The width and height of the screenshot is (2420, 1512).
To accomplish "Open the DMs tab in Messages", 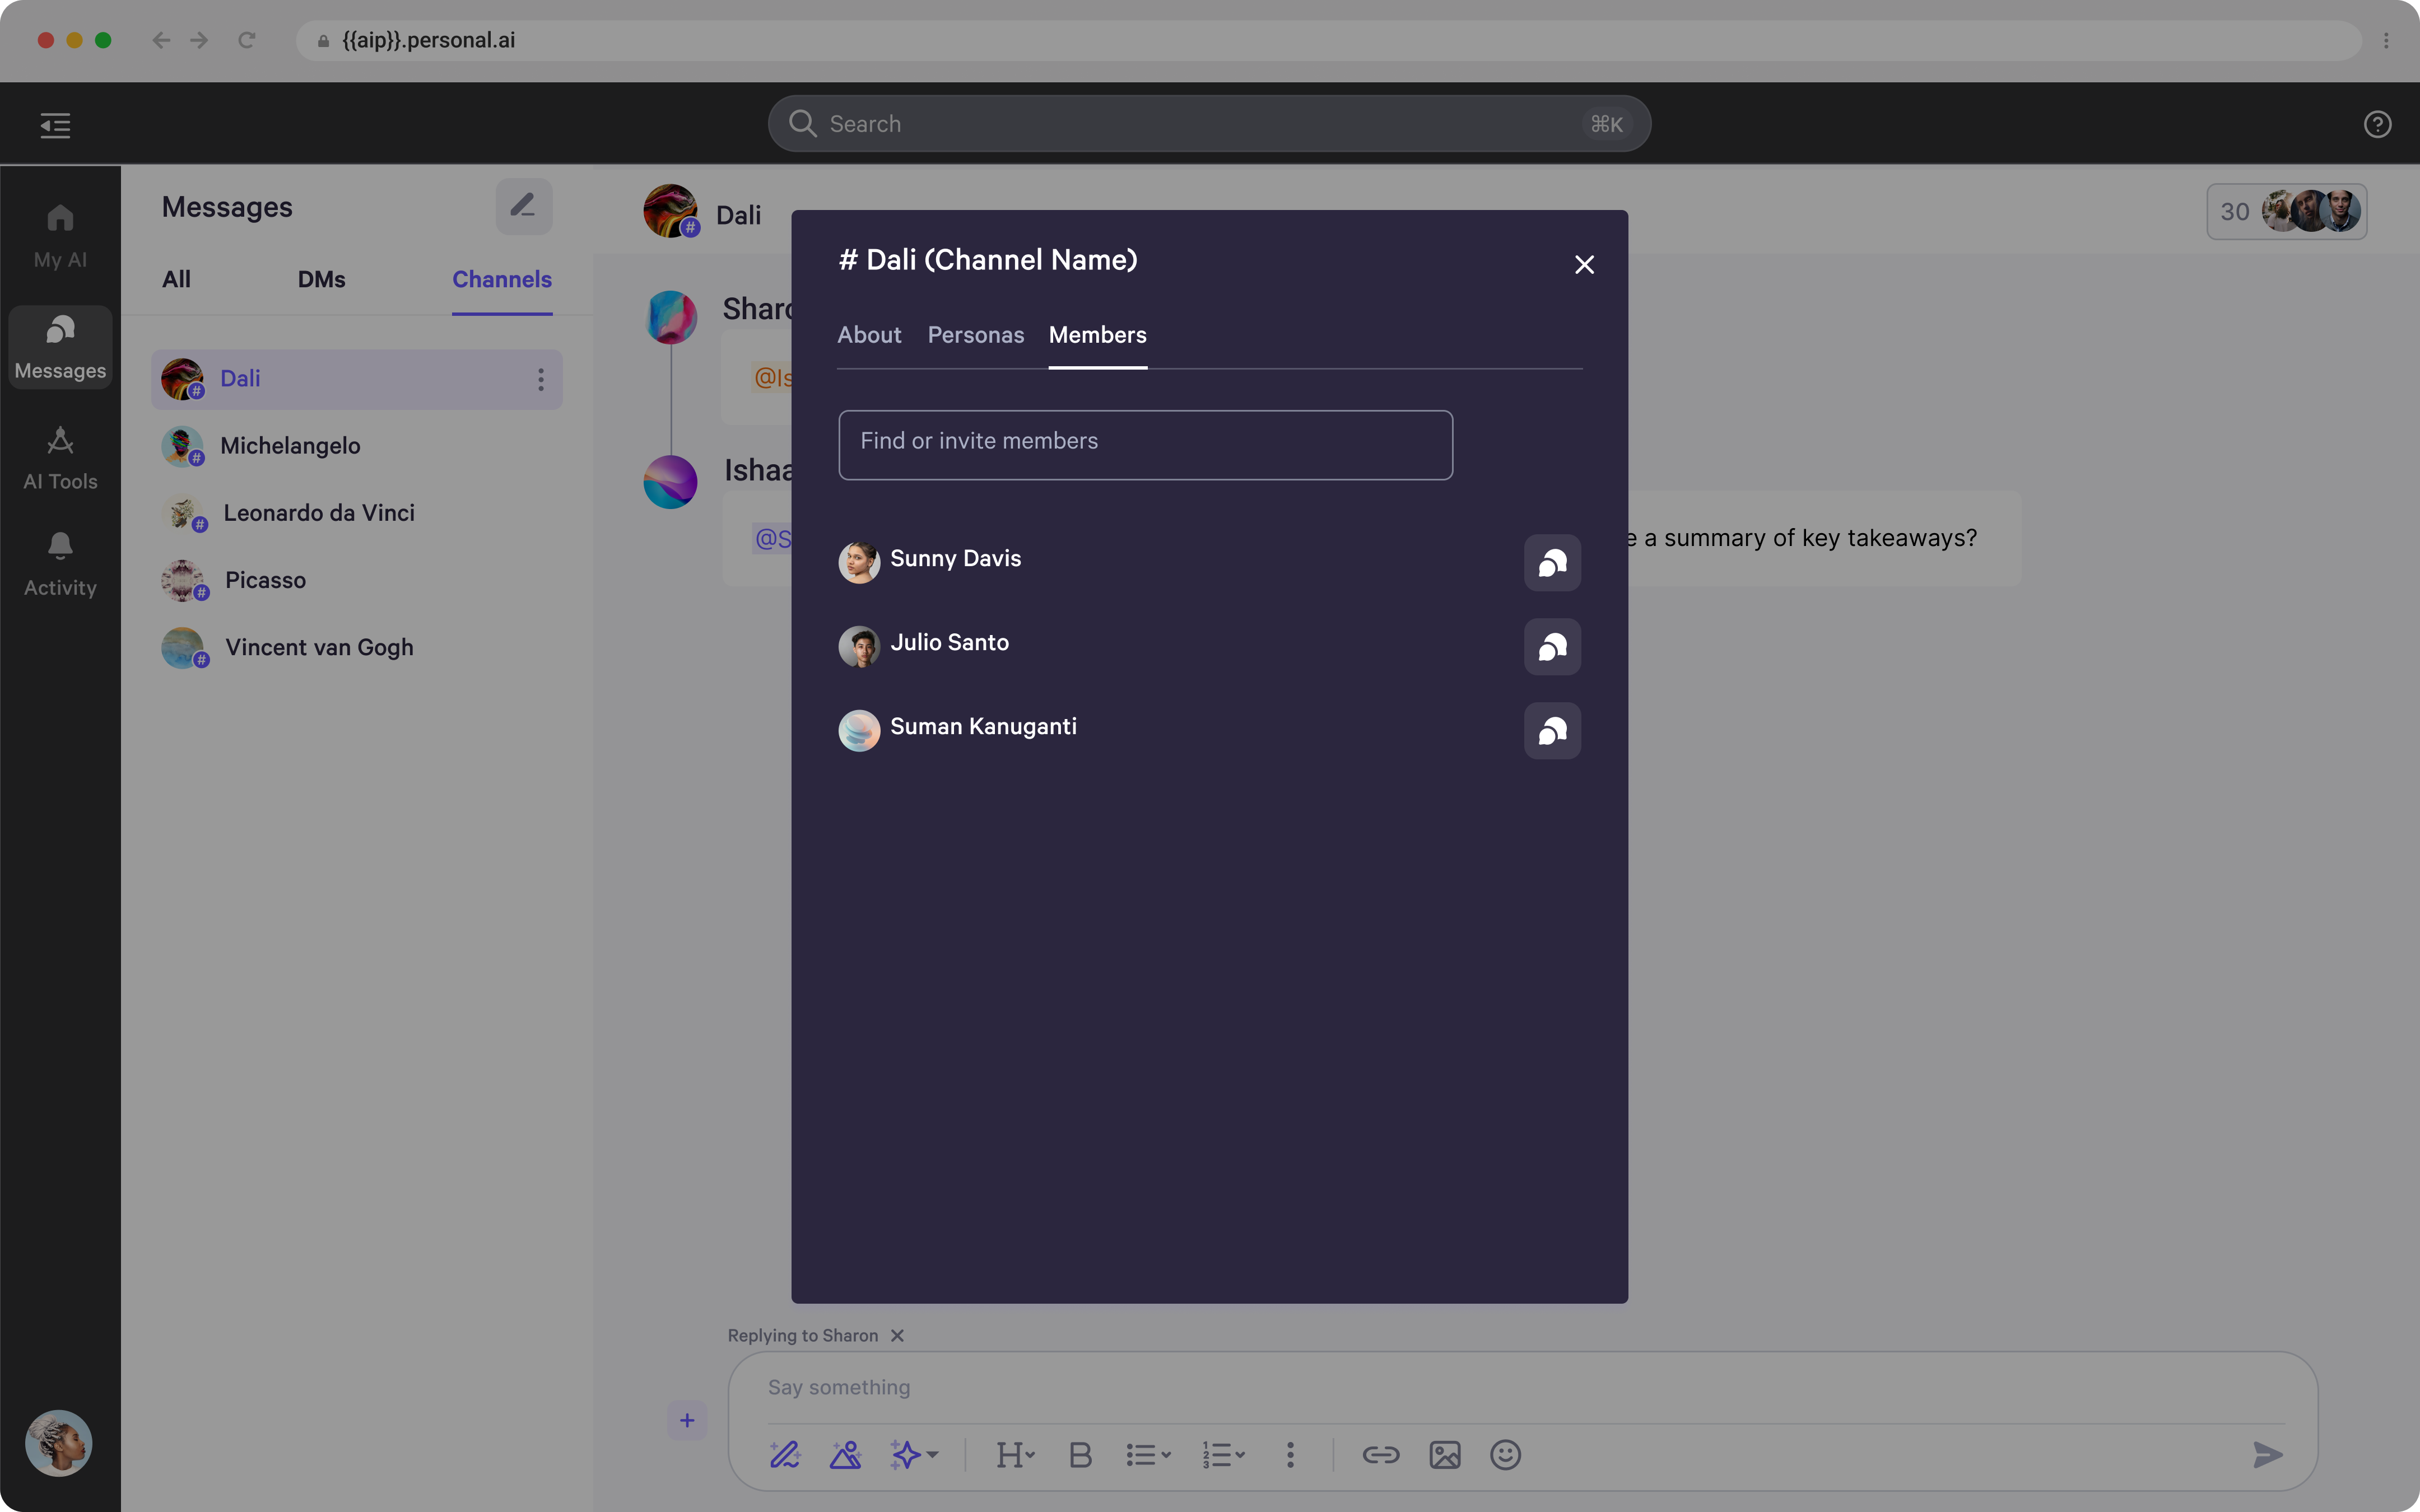I will (321, 279).
